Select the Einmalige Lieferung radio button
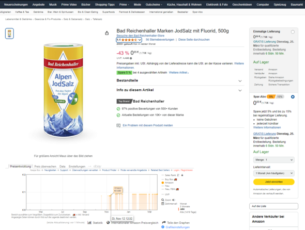Screen dimensions: 305x230 coord(293,32)
